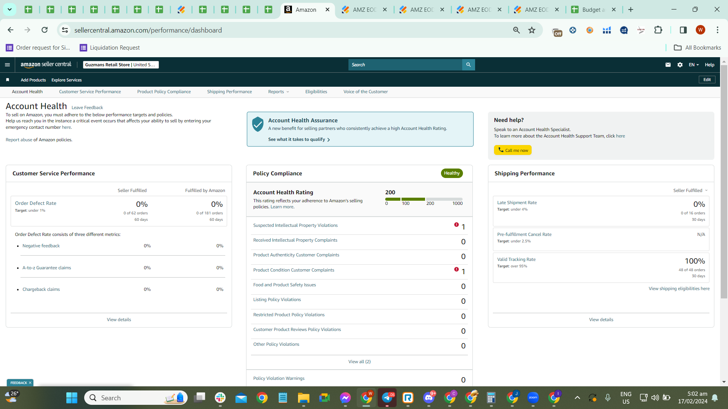Open File Explorer from the taskbar
Viewport: 728px width, 409px height.
[303, 398]
